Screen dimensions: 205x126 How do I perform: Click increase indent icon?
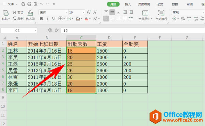pyautogui.click(x=131, y=12)
